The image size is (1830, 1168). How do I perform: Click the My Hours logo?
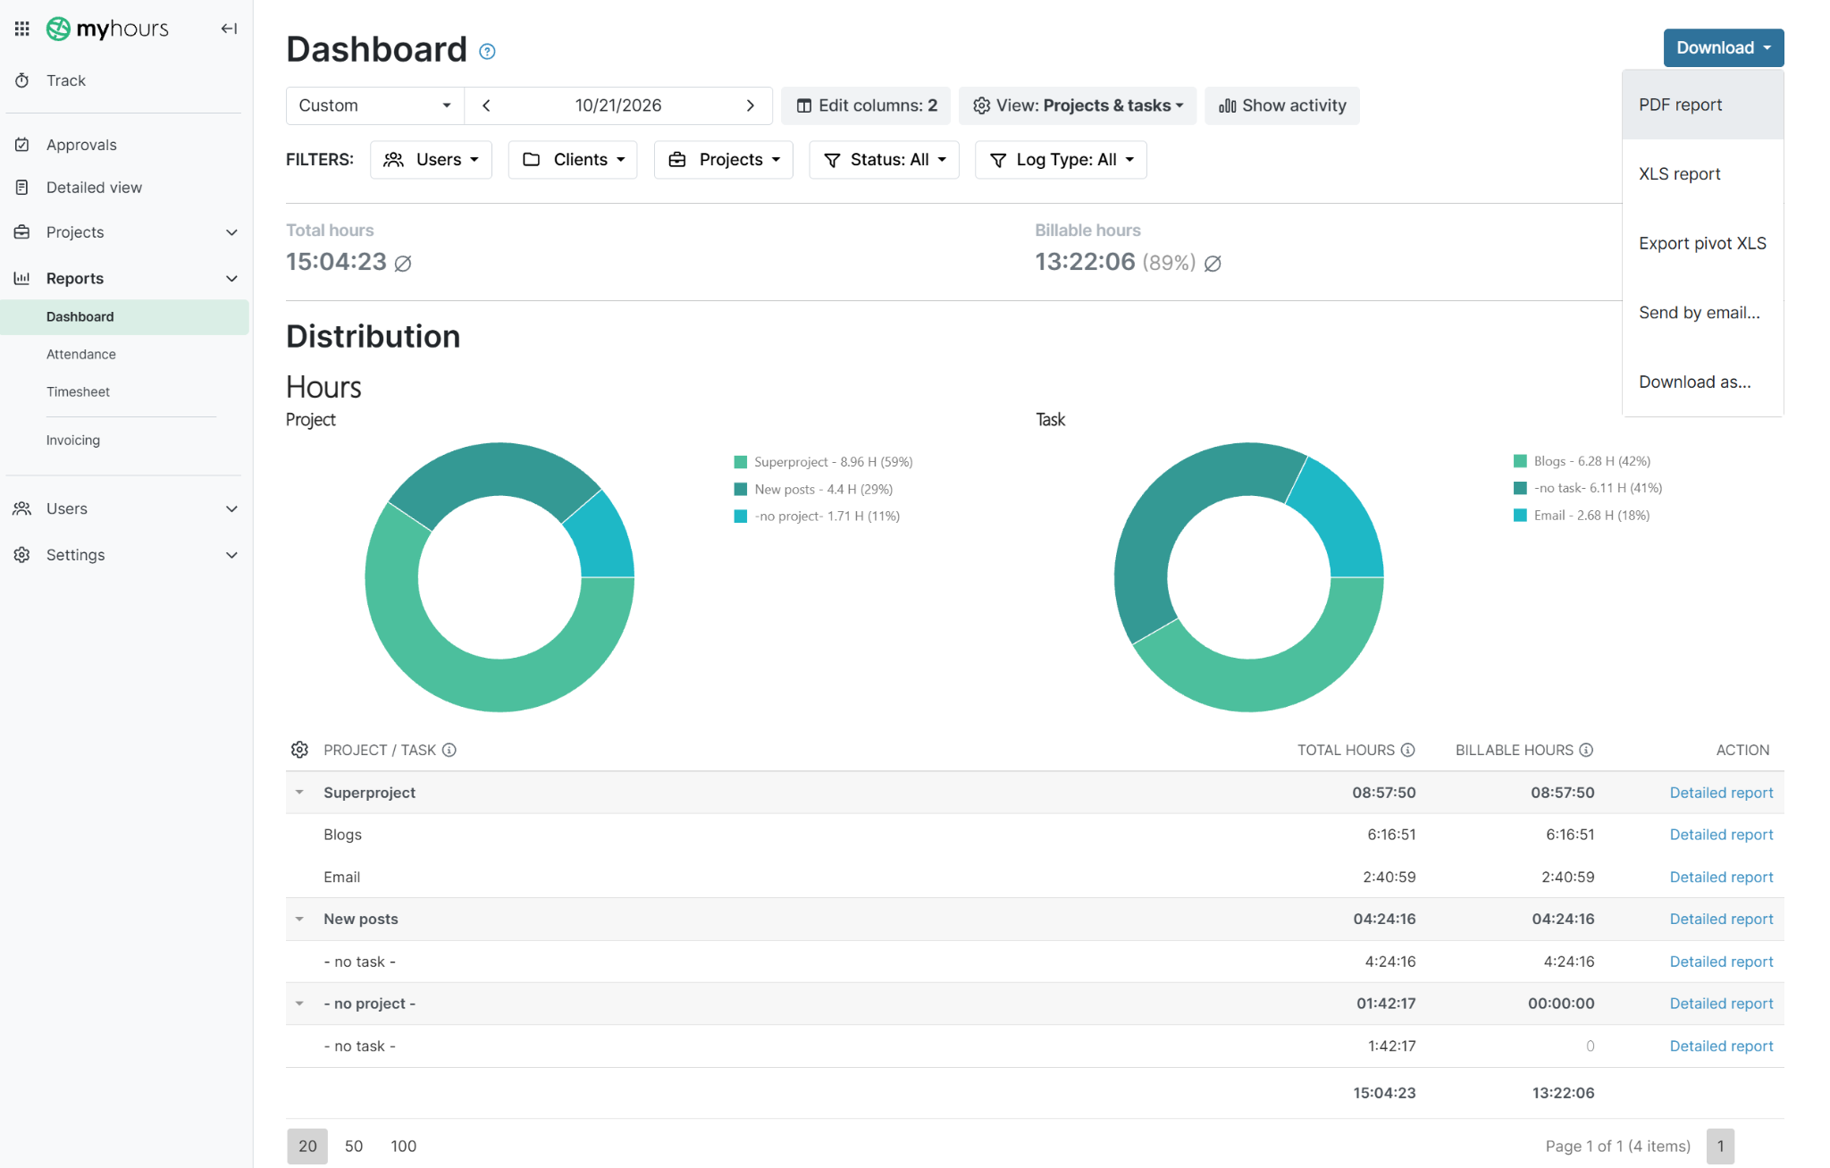click(x=108, y=29)
